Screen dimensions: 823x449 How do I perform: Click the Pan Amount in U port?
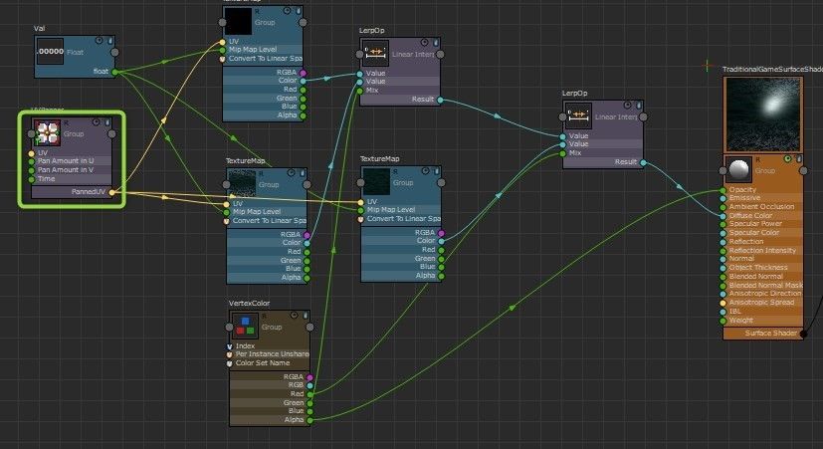32,161
